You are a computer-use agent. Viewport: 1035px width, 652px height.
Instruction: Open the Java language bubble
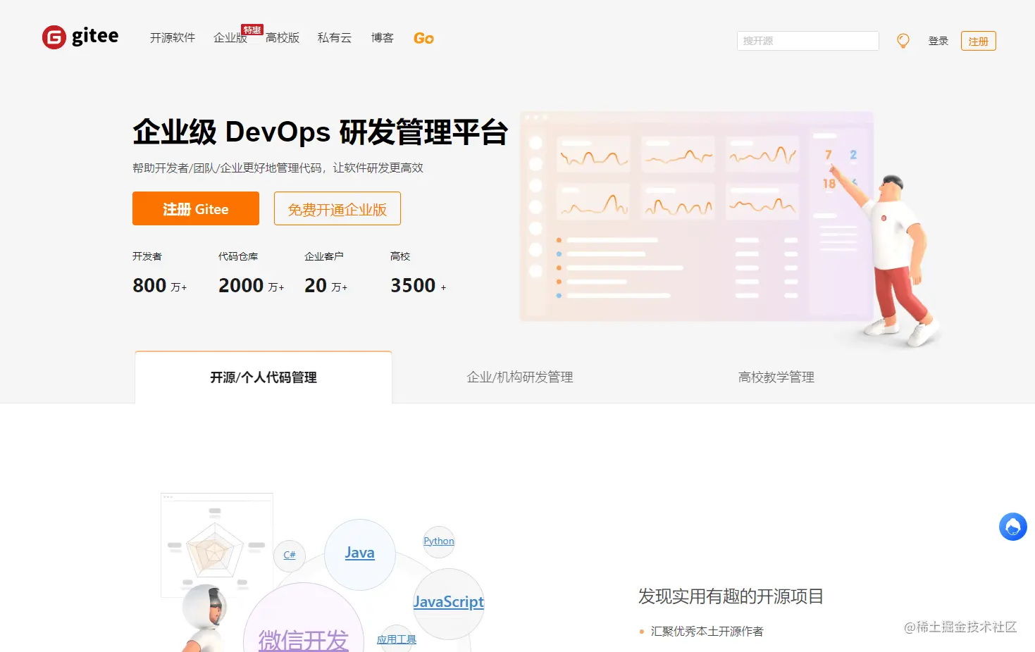(x=359, y=553)
